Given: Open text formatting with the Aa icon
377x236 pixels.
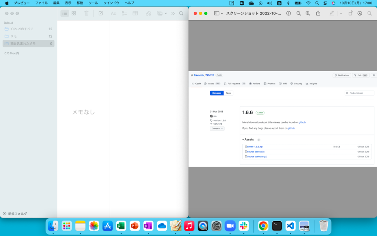Looking at the screenshot, I should click(113, 13).
